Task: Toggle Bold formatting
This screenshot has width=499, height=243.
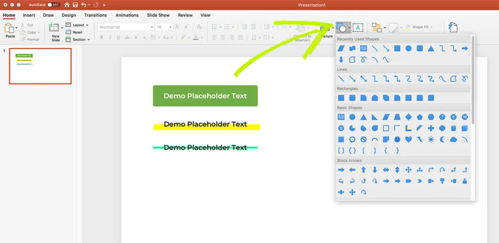Action: [101, 37]
